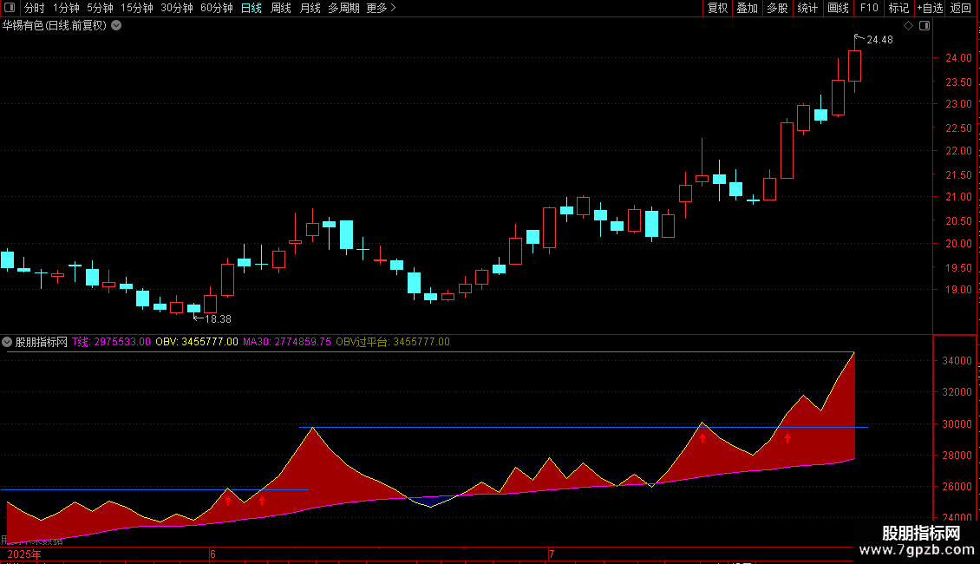980x564 pixels.
Task: Open the 画线 drawing tools
Action: pos(838,8)
